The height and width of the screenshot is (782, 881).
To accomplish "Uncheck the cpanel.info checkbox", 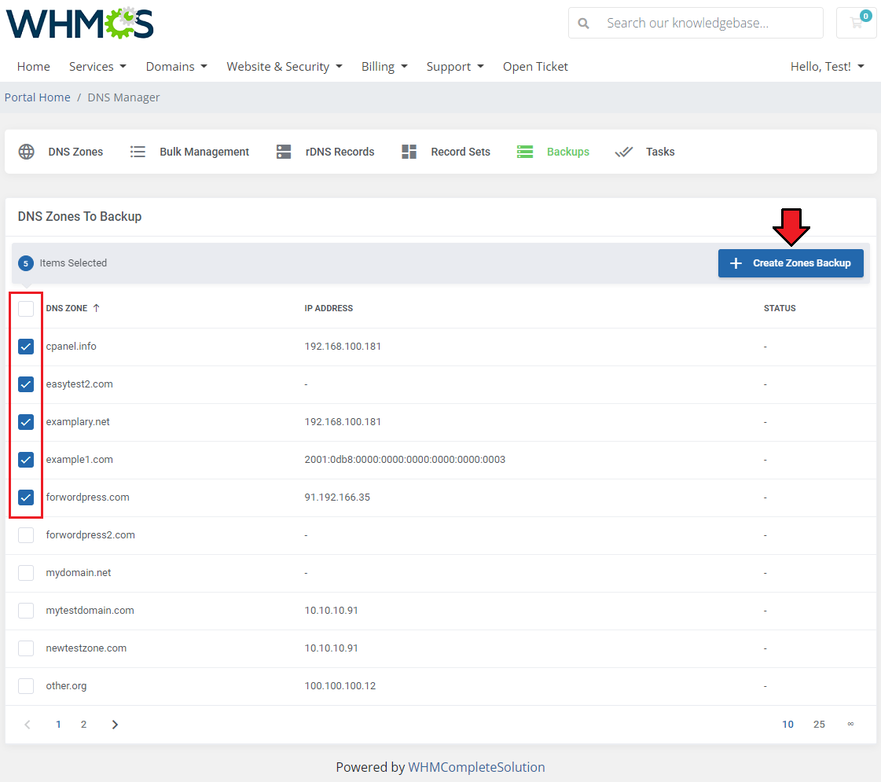I will click(x=26, y=347).
